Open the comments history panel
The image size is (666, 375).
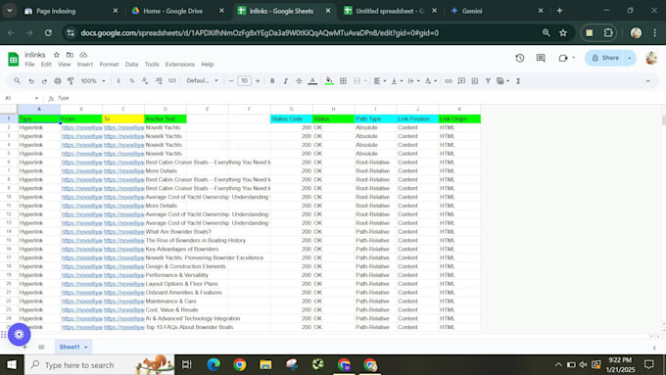pyautogui.click(x=541, y=58)
